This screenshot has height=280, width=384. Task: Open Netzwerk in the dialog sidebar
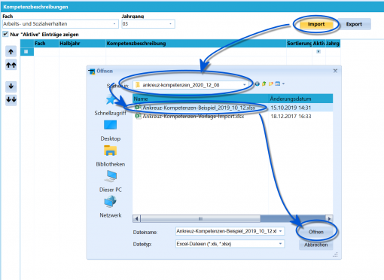click(x=111, y=207)
